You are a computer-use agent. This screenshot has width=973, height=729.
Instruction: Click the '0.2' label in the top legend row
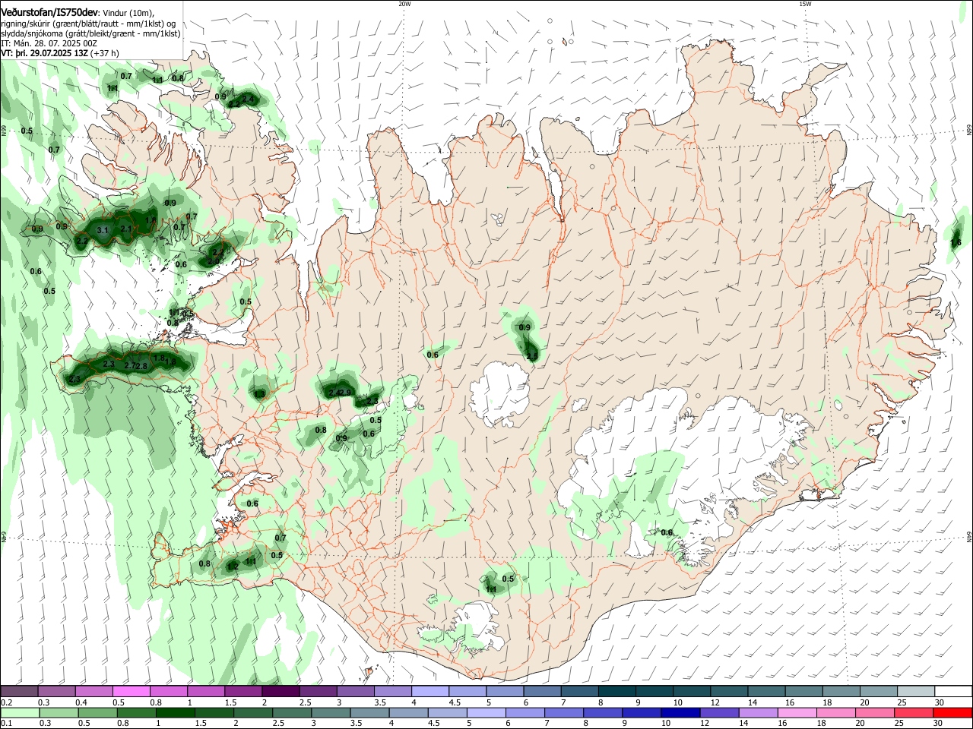click(6, 702)
